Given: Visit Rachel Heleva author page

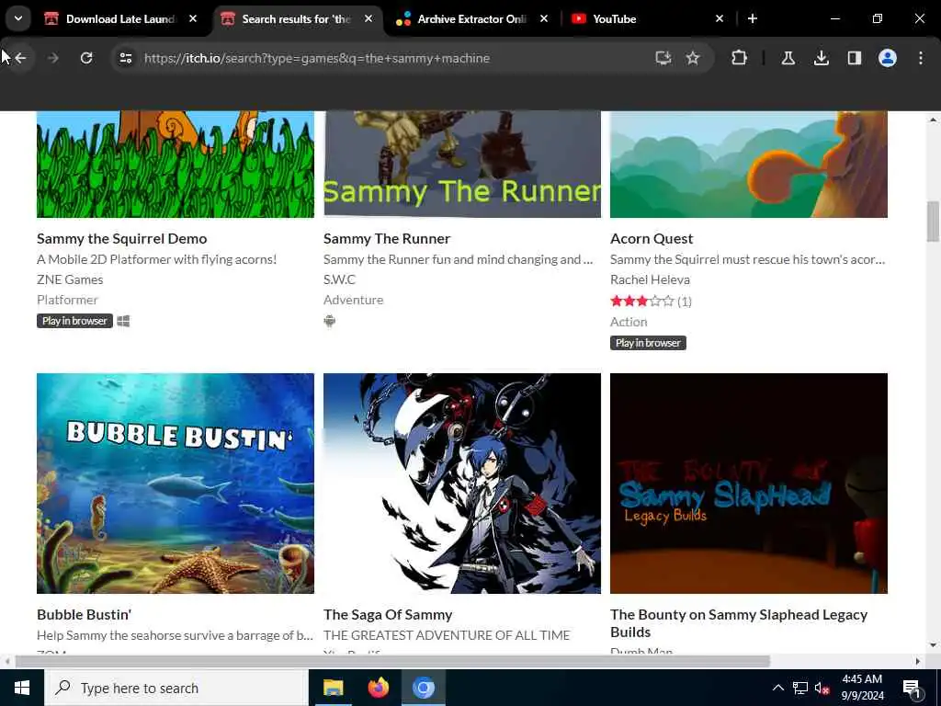Looking at the screenshot, I should pos(650,279).
